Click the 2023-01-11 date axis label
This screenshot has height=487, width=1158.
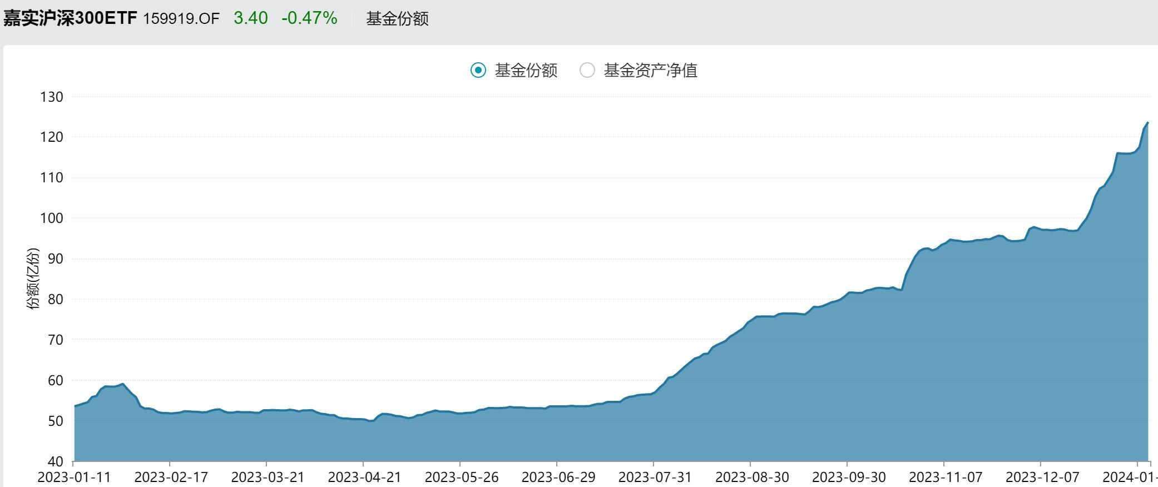pyautogui.click(x=74, y=477)
